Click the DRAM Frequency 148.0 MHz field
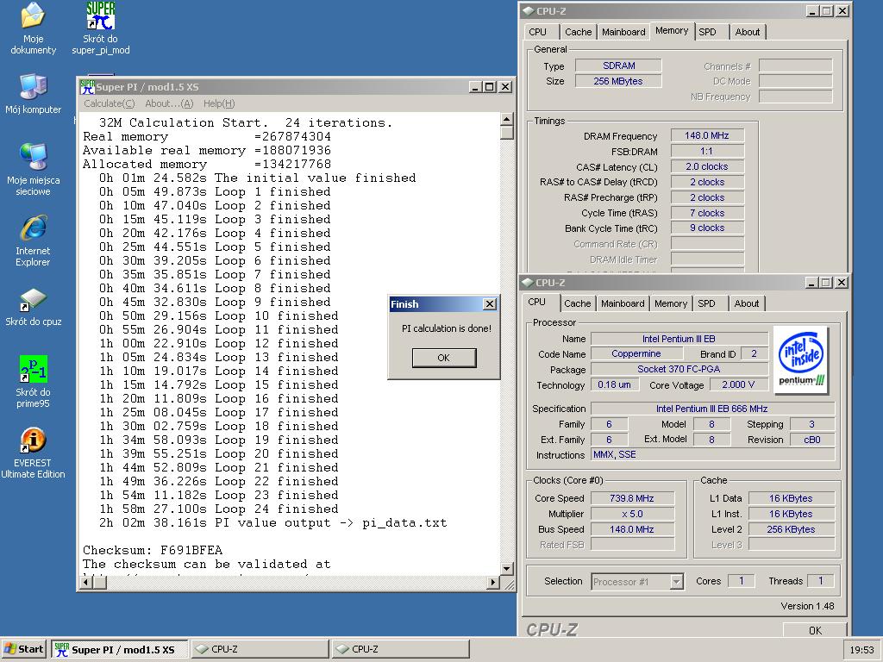This screenshot has height=662, width=883. (x=707, y=135)
